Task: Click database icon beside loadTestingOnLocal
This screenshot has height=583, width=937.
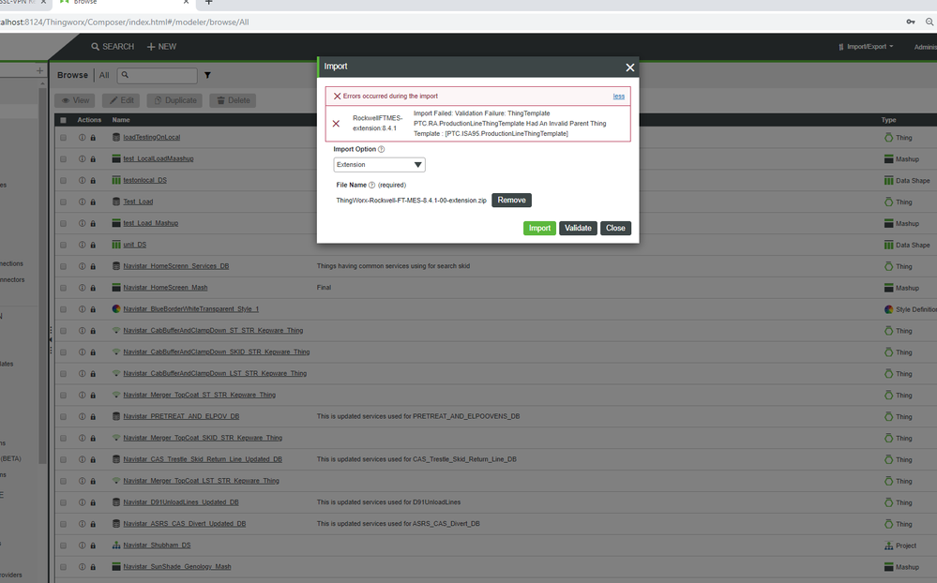Action: (116, 137)
